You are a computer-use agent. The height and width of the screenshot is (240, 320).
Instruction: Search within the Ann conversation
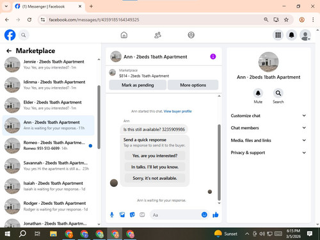[x=278, y=93]
